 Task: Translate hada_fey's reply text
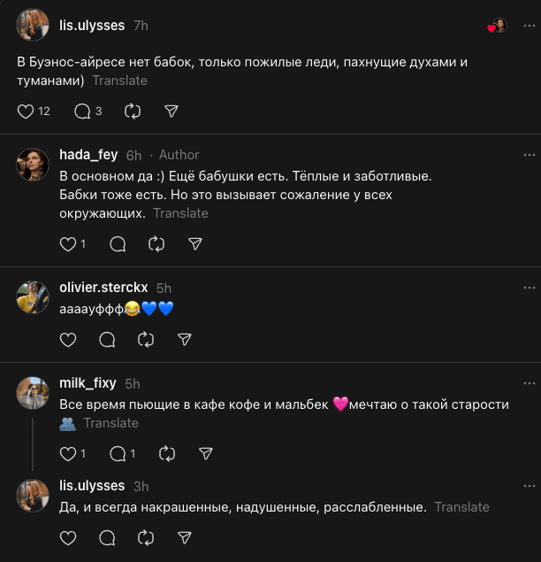point(180,213)
